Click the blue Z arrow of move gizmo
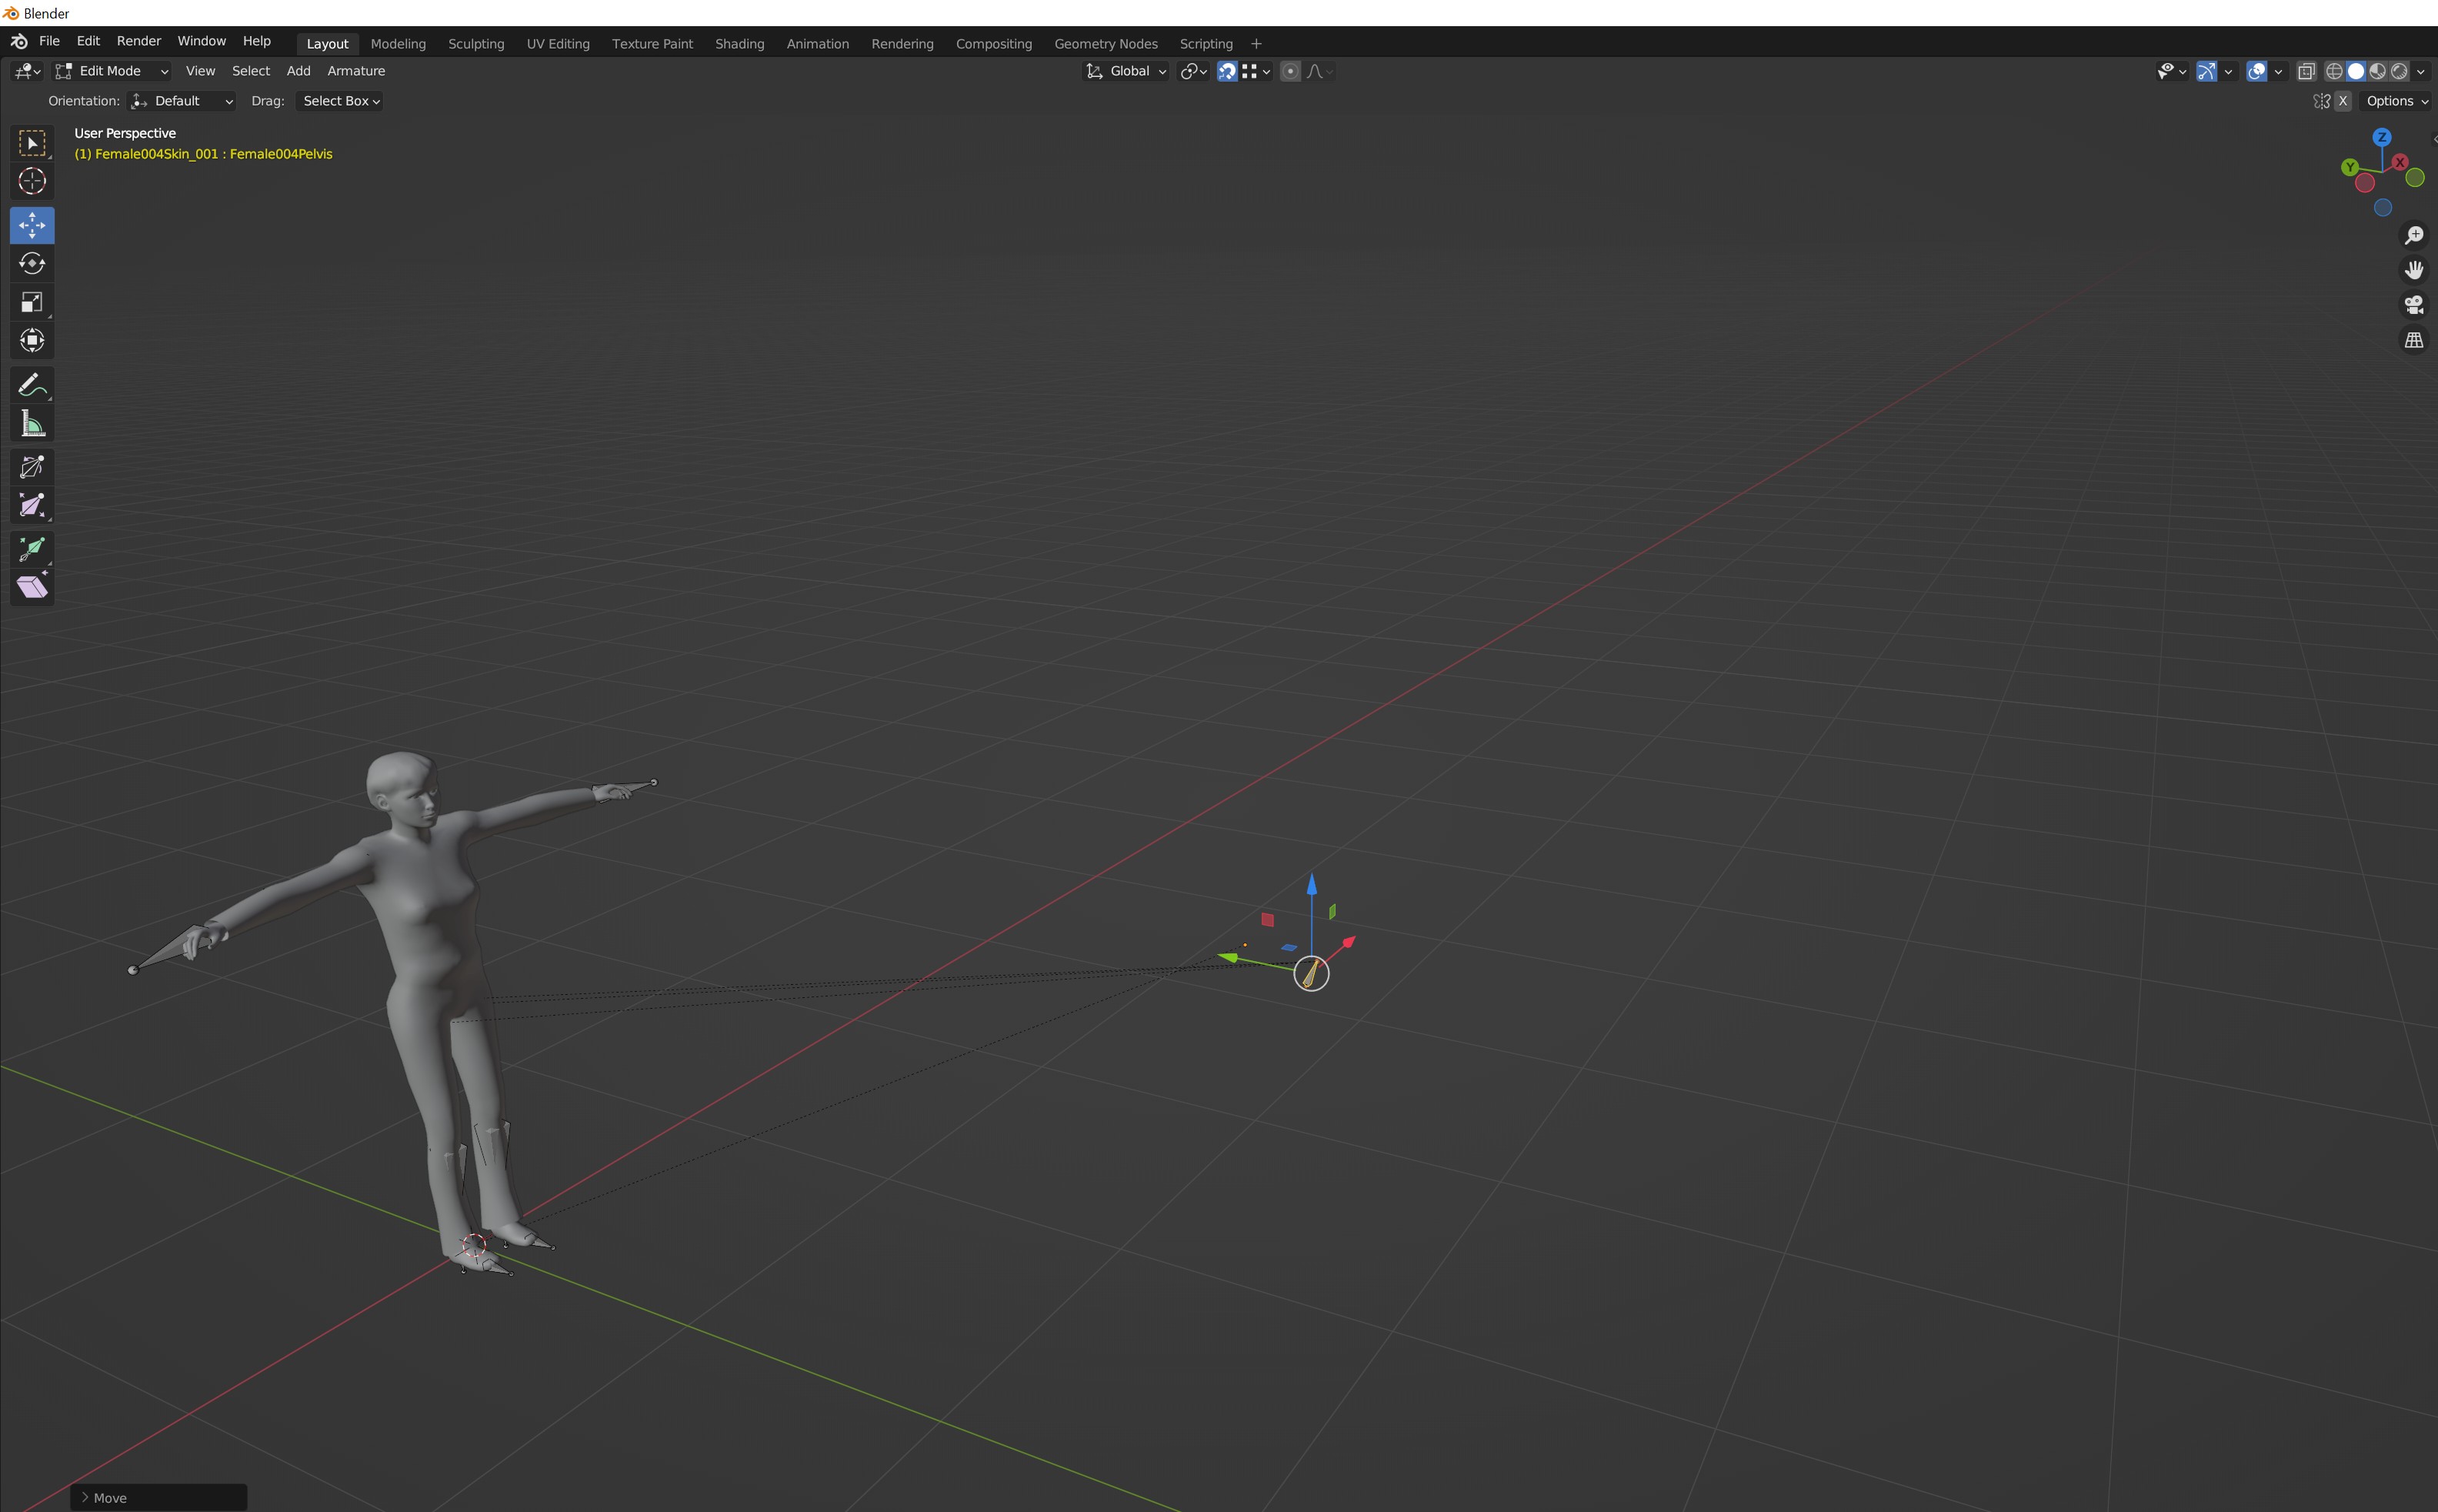The width and height of the screenshot is (2438, 1512). [x=1312, y=883]
